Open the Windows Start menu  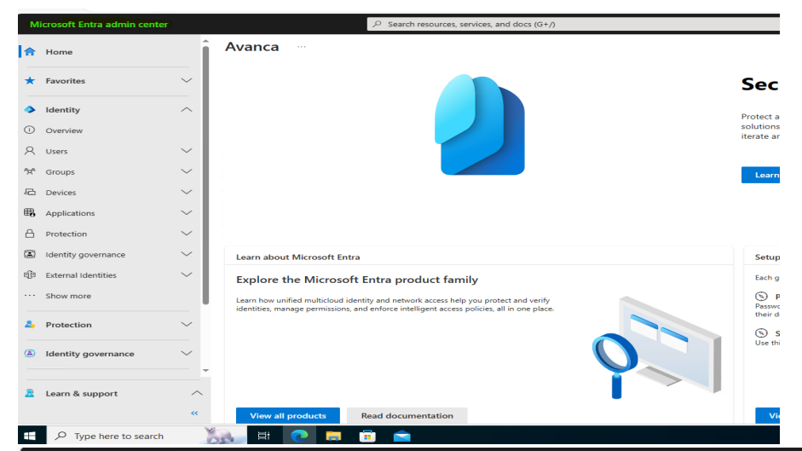tap(30, 436)
